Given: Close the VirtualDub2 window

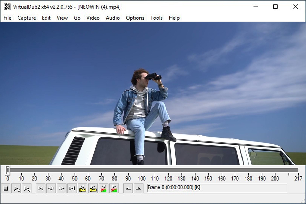Looking at the screenshot, I should click(296, 7).
